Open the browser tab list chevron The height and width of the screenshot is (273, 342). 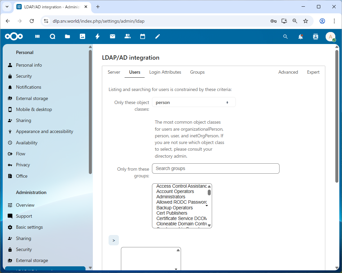(7, 7)
